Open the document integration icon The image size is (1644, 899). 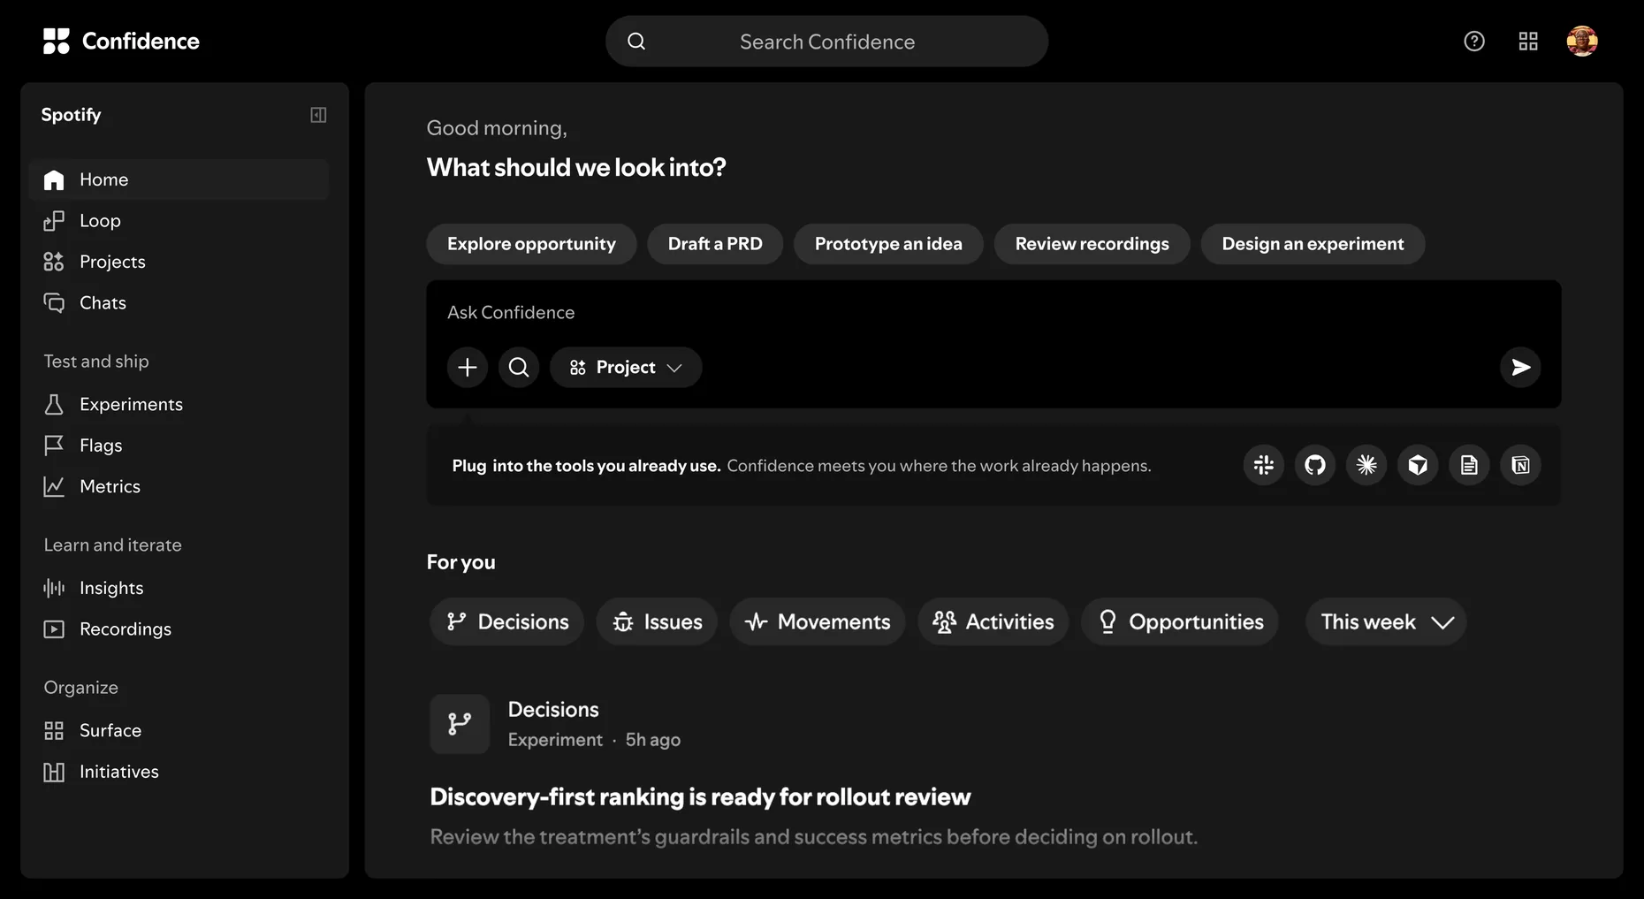(1469, 465)
